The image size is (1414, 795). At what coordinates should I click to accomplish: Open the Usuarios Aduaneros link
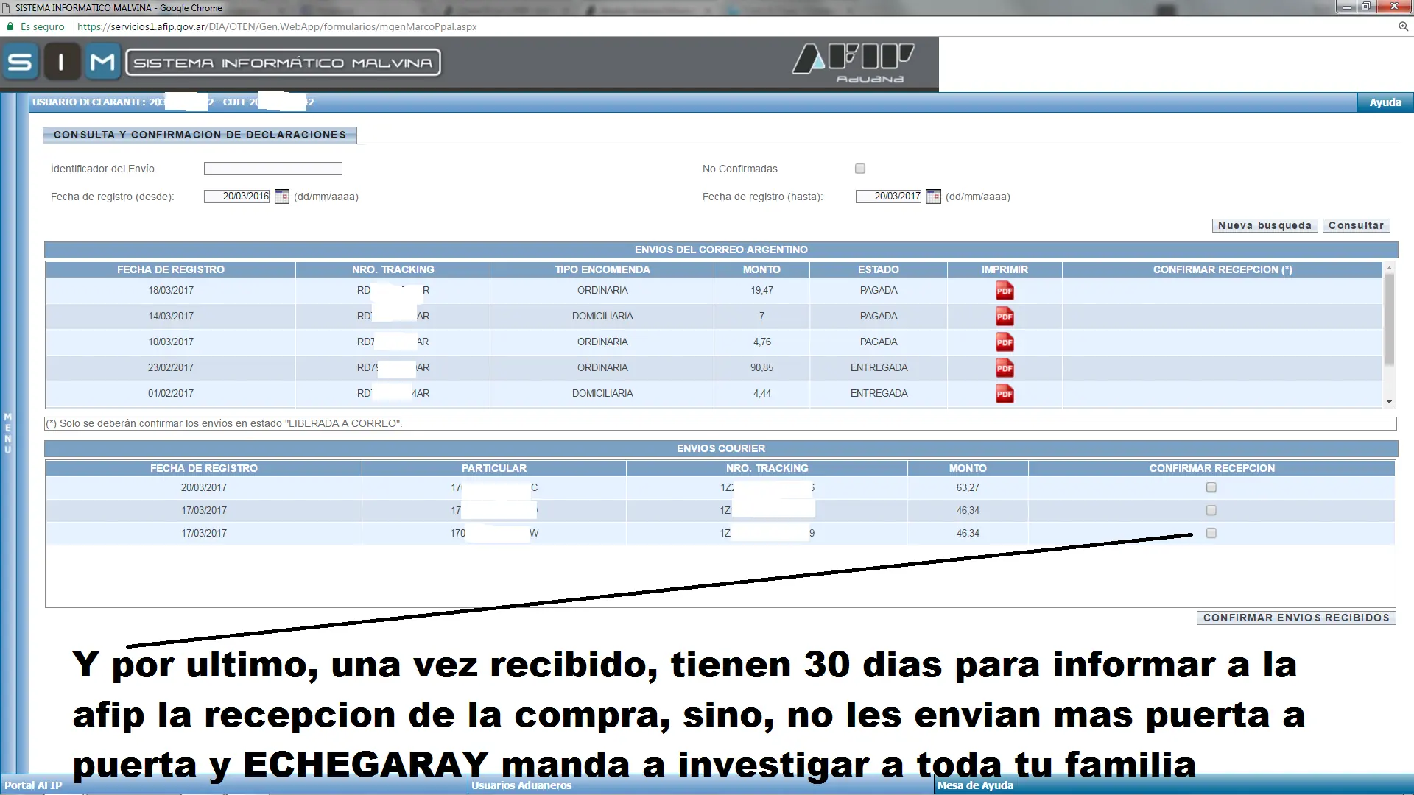click(521, 785)
